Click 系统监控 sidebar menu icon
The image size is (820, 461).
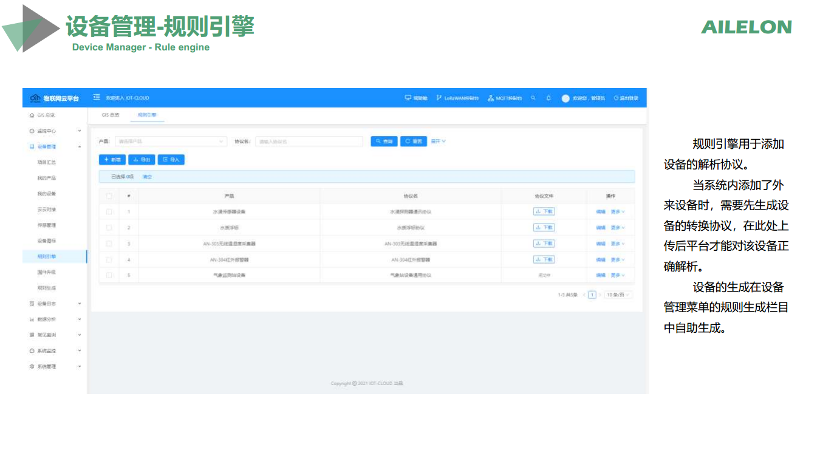[32, 350]
